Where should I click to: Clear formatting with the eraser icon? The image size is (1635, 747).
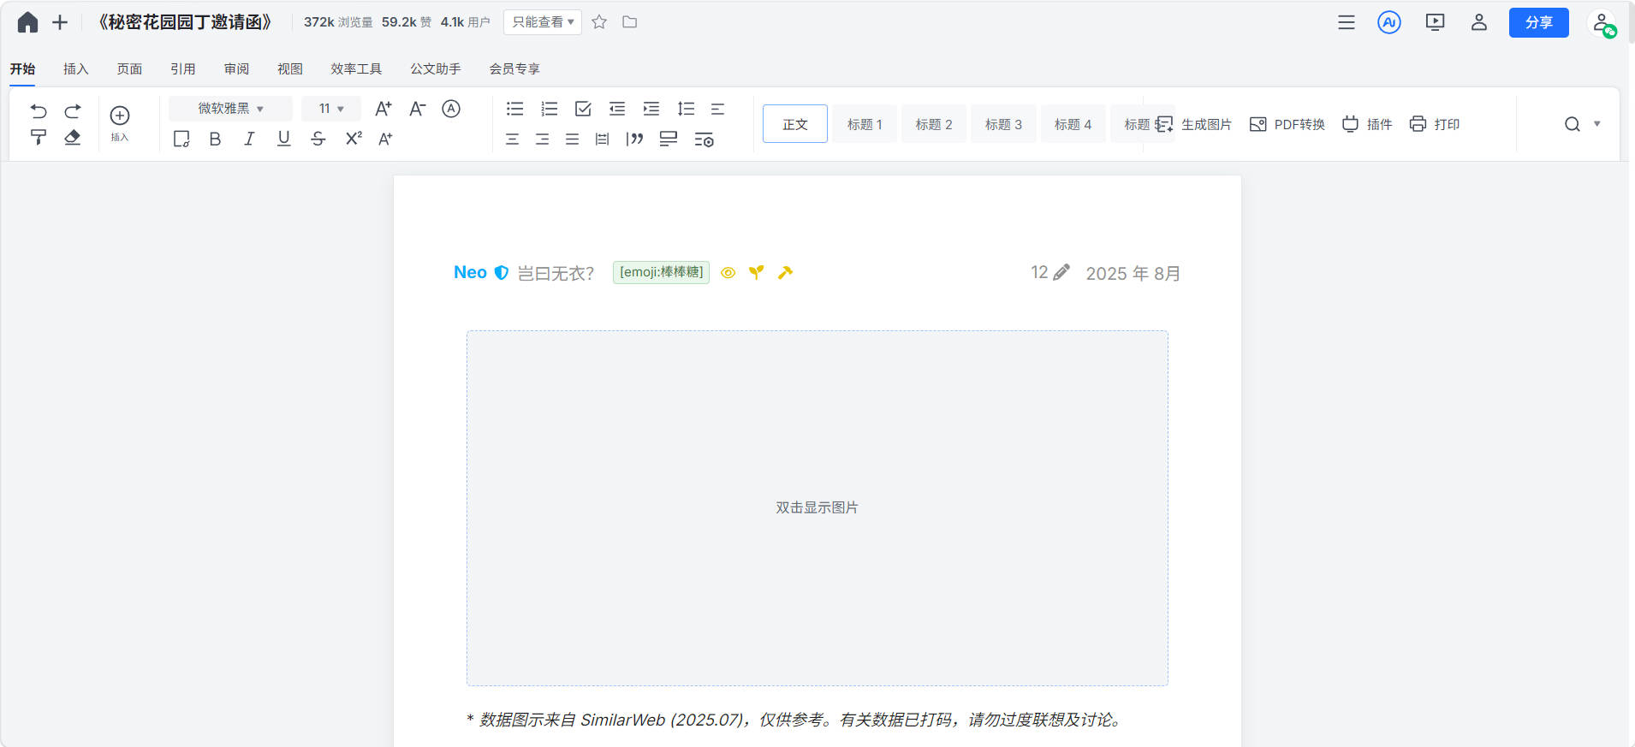pos(73,137)
